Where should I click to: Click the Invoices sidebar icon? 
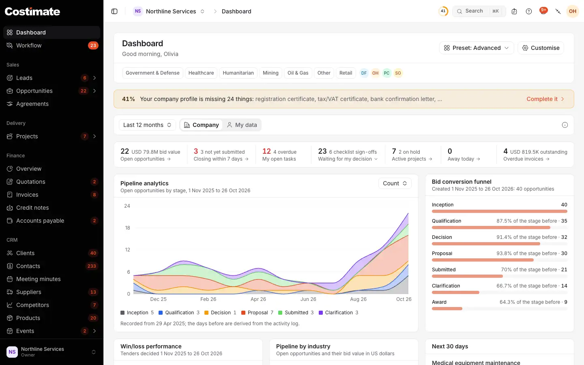(x=10, y=195)
